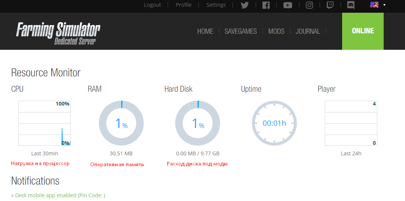This screenshot has width=405, height=201.
Task: Open the Settings link
Action: 216,5
